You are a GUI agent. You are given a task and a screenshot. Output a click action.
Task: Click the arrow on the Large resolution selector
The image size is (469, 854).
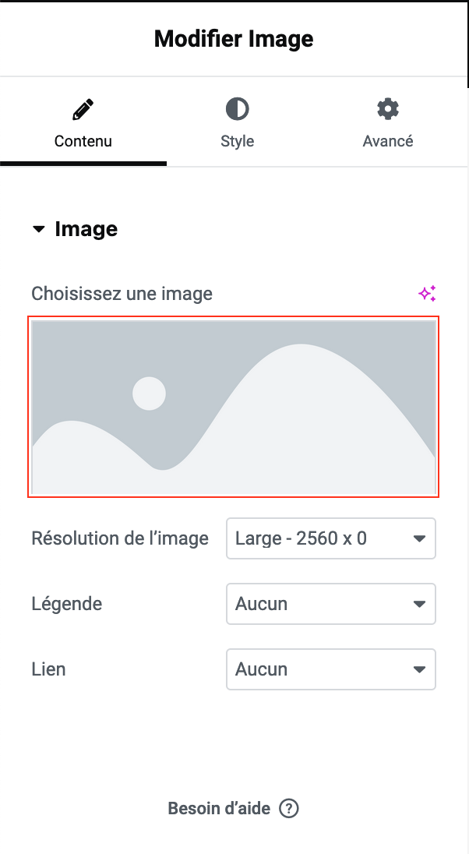coord(419,538)
